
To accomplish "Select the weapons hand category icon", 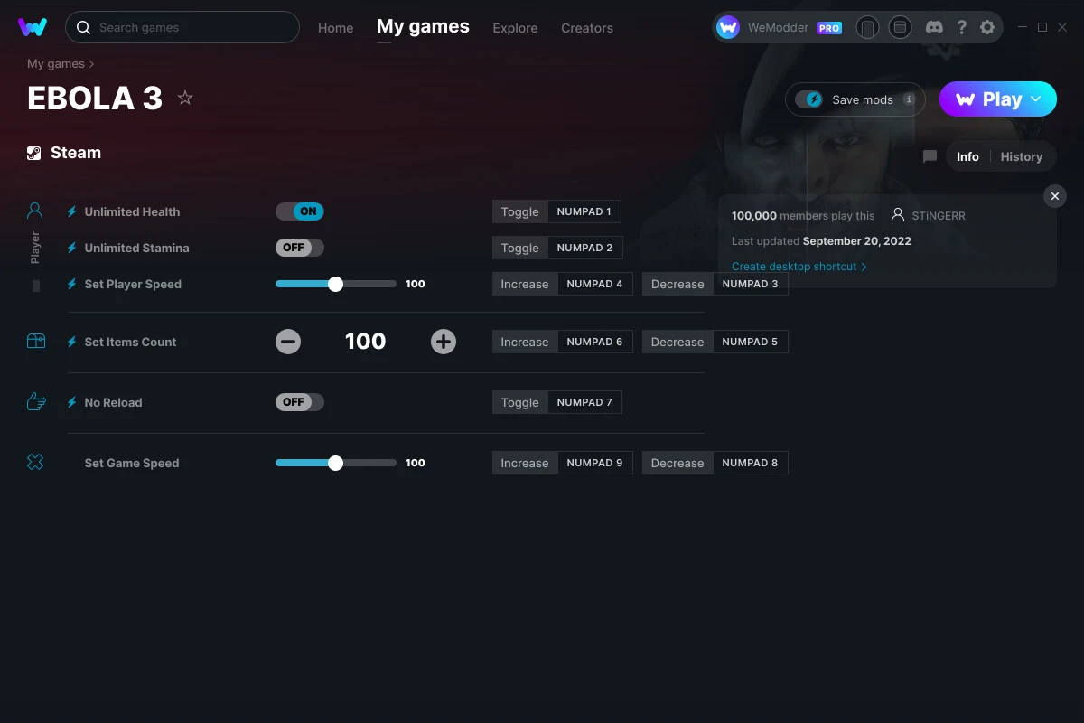I will [35, 402].
